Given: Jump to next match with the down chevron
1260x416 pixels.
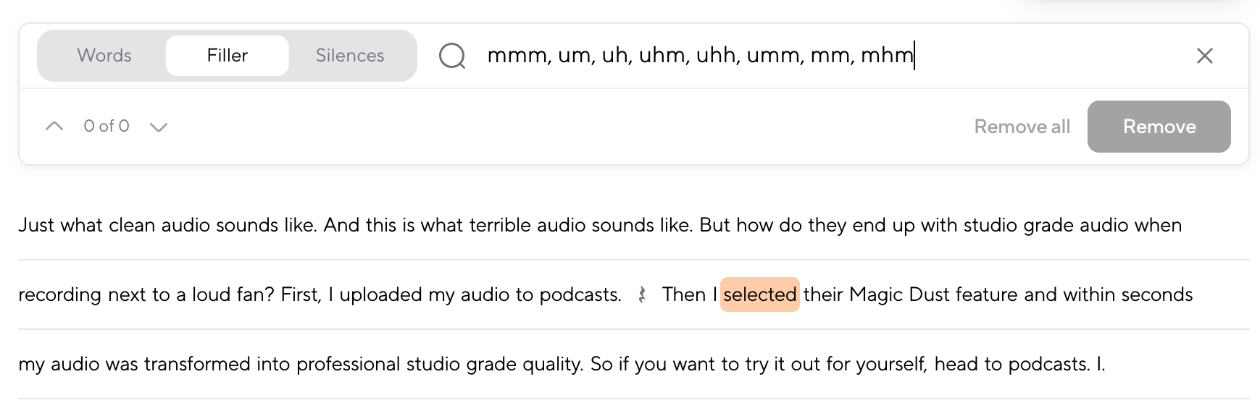Looking at the screenshot, I should coord(158,127).
